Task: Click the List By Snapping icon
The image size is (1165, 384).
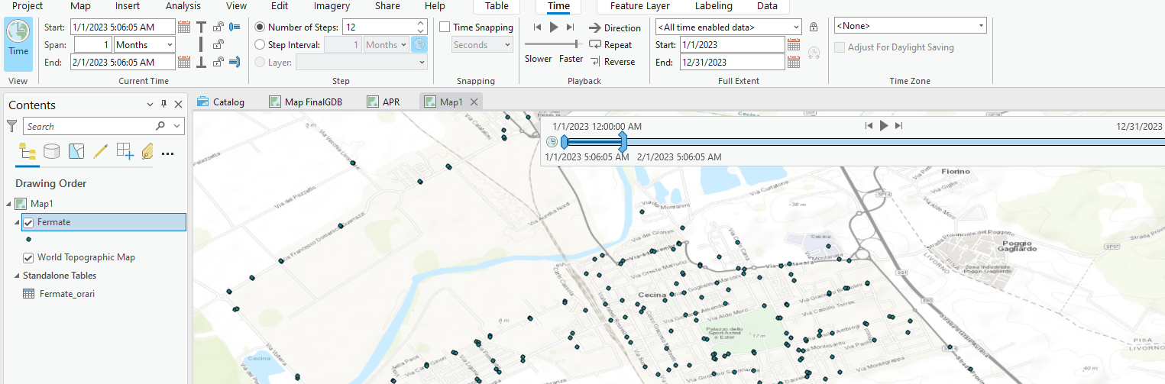Action: tap(125, 151)
